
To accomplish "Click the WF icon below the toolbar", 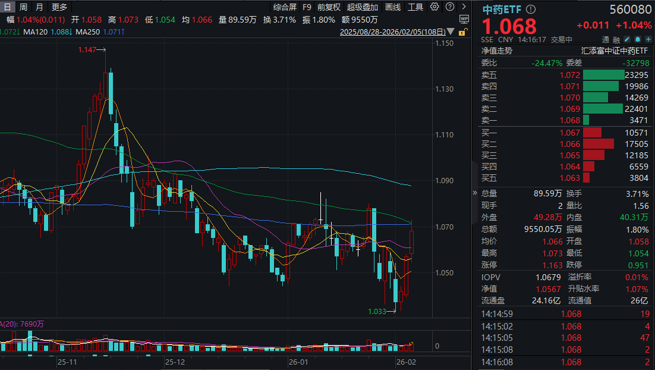I will click(x=464, y=18).
